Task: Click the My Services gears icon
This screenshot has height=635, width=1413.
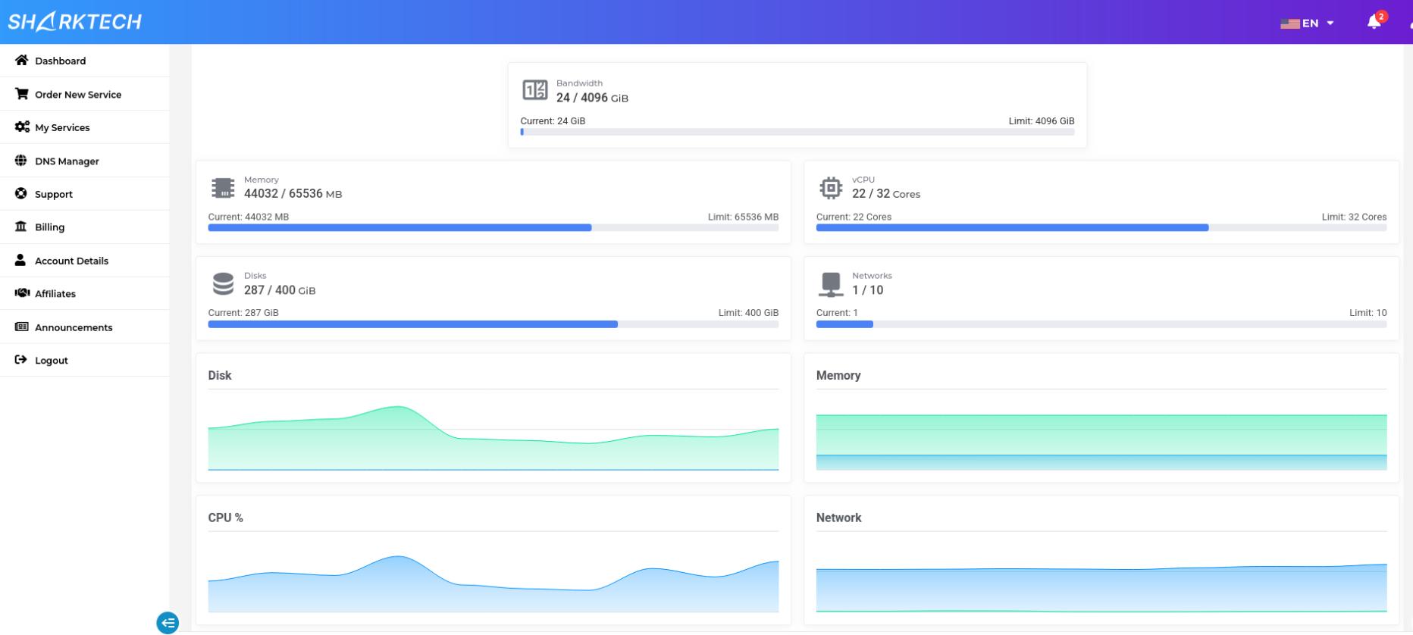Action: point(22,127)
